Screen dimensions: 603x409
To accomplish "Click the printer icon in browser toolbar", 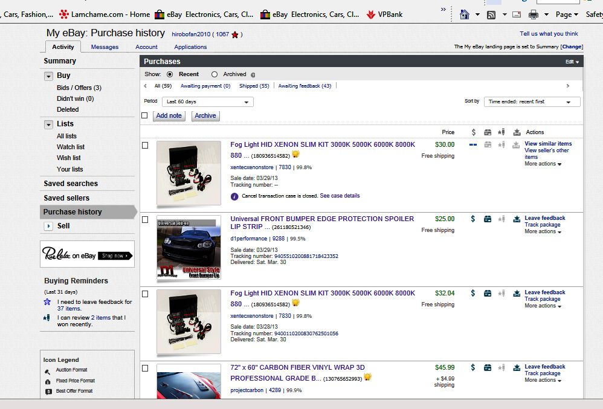I will (x=534, y=14).
